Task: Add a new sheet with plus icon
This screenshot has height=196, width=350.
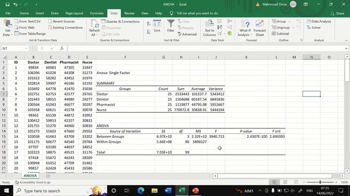Action: tap(48, 176)
